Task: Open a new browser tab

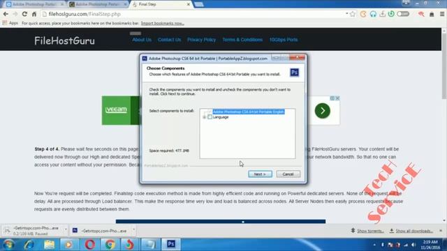Action: click(x=198, y=4)
